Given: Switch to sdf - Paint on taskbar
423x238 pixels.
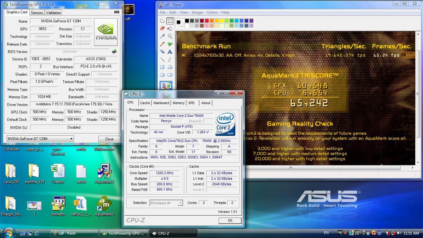Looking at the screenshot, I should tap(74, 233).
